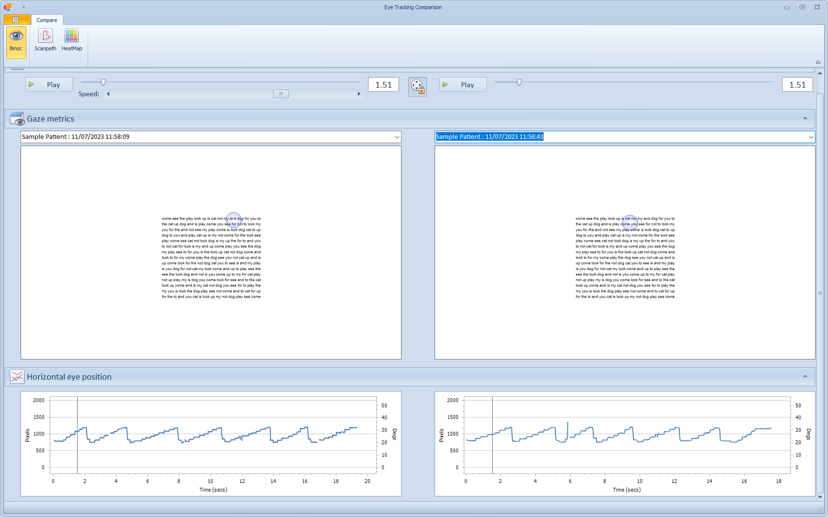
Task: Open the left Sample Patient 11:58:09 dropdown
Action: pyautogui.click(x=397, y=137)
